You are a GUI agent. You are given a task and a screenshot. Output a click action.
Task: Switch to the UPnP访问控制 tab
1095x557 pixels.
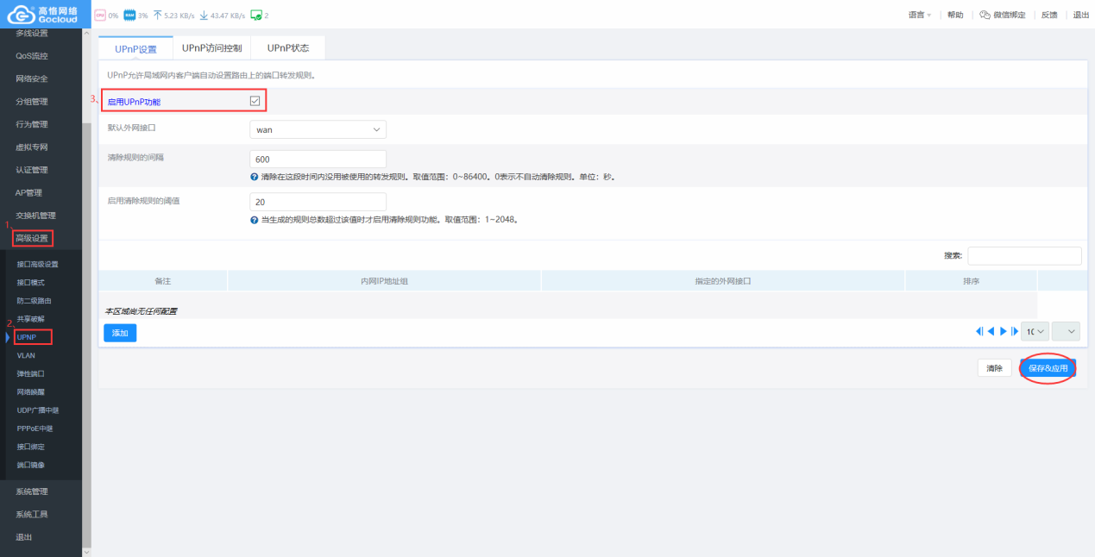point(211,48)
